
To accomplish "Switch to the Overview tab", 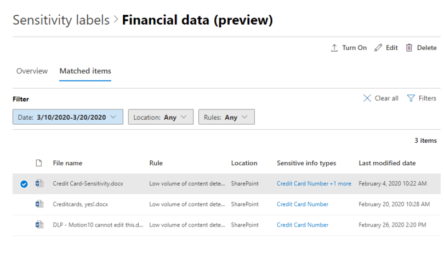I will (32, 71).
